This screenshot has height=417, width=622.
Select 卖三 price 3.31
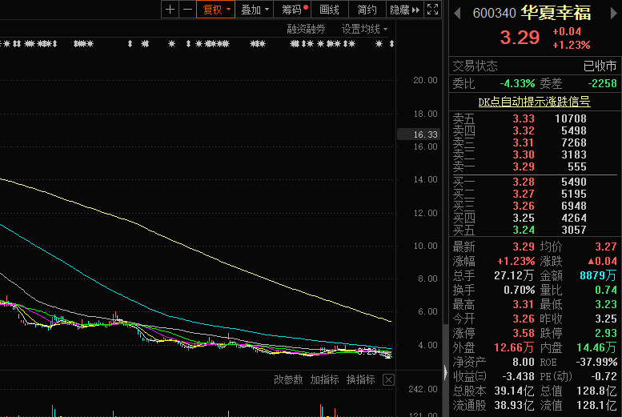[524, 142]
